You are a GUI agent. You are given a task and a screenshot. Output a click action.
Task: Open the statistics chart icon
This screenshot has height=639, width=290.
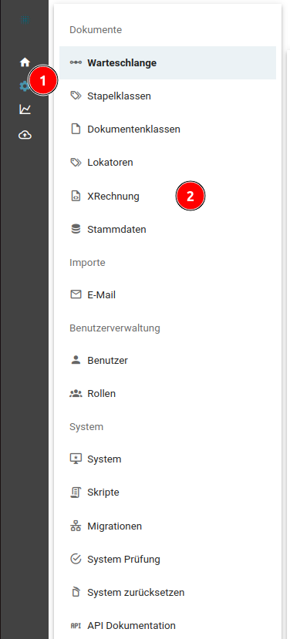point(25,109)
